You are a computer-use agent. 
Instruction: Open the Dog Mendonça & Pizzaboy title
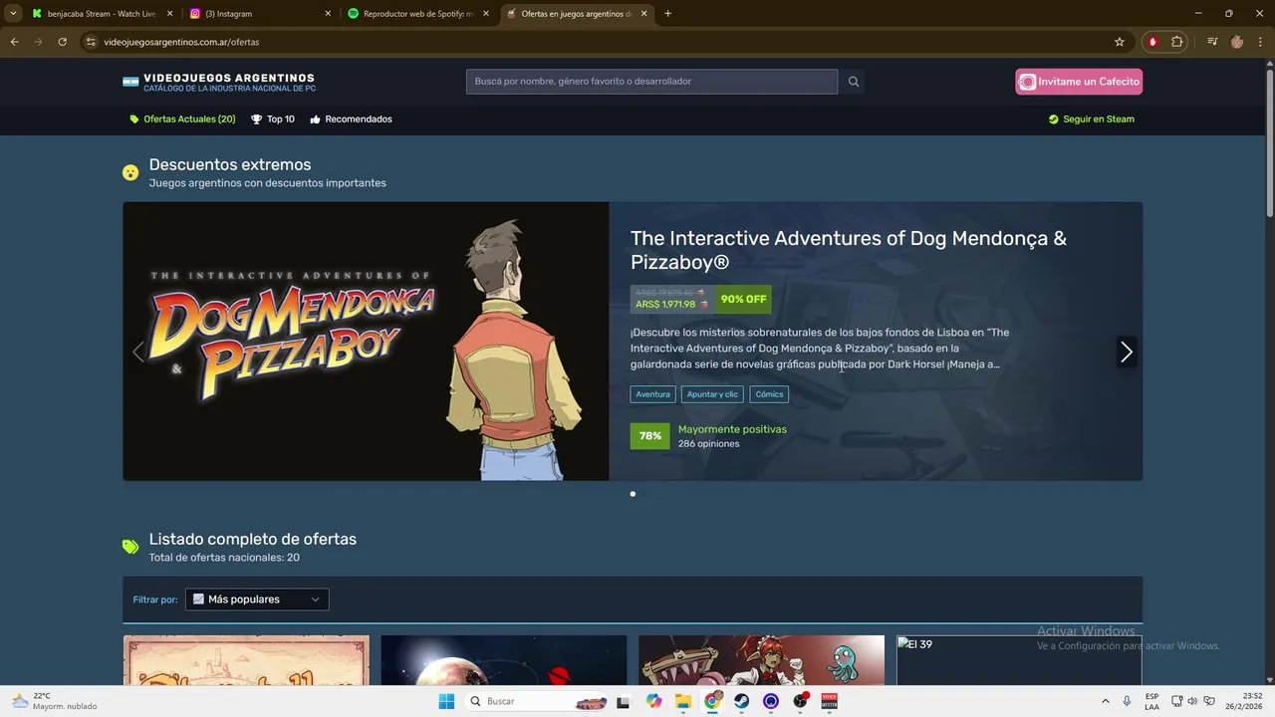pos(849,250)
